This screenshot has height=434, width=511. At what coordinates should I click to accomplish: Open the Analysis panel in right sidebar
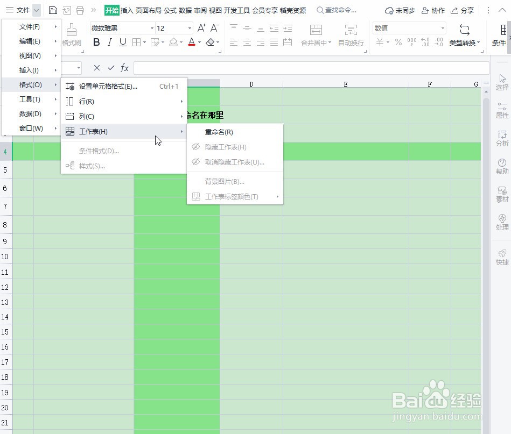click(502, 138)
